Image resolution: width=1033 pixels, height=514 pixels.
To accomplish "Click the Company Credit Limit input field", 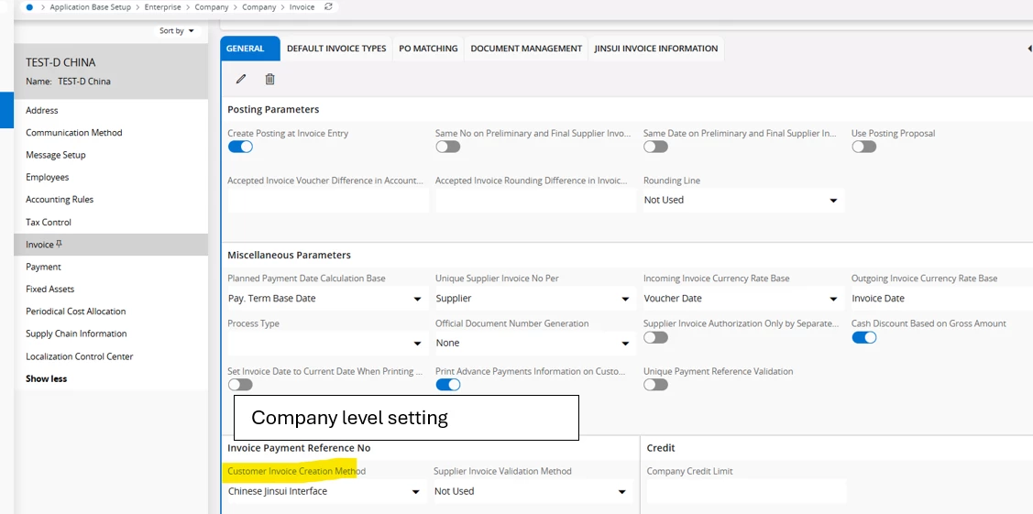I will pos(745,491).
